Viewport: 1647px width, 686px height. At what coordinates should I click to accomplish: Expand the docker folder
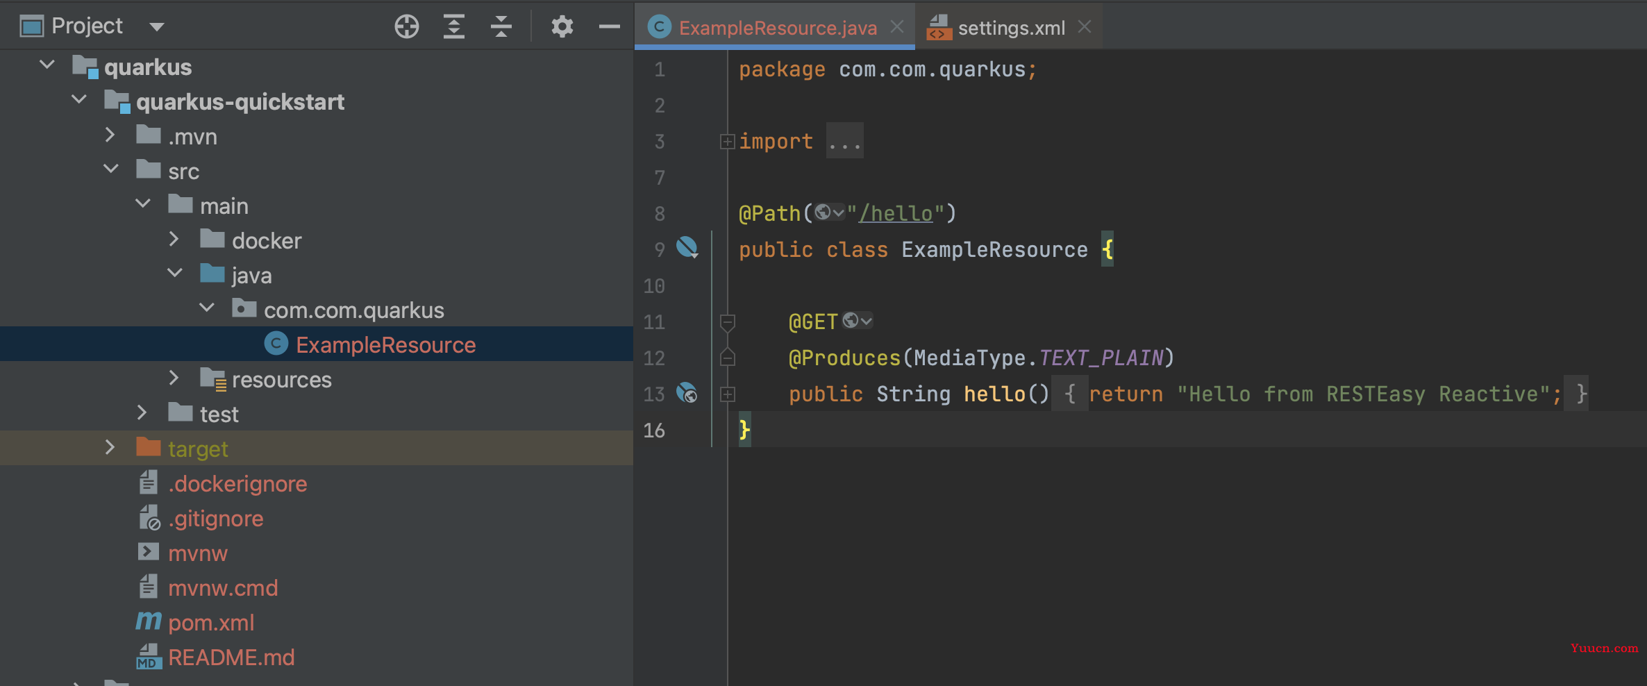[174, 239]
